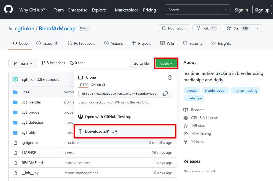Click the cgt_detection folder icon
Image resolution: width=273 pixels, height=181 pixels.
(x=15, y=122)
